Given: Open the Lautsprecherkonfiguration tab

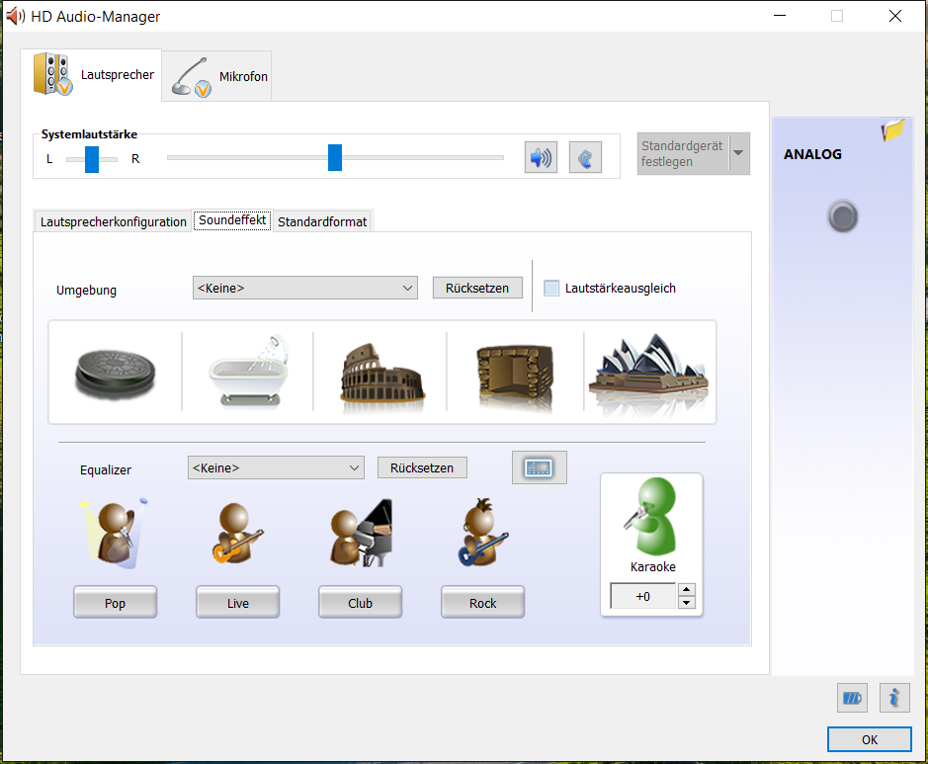Looking at the screenshot, I should tap(113, 222).
